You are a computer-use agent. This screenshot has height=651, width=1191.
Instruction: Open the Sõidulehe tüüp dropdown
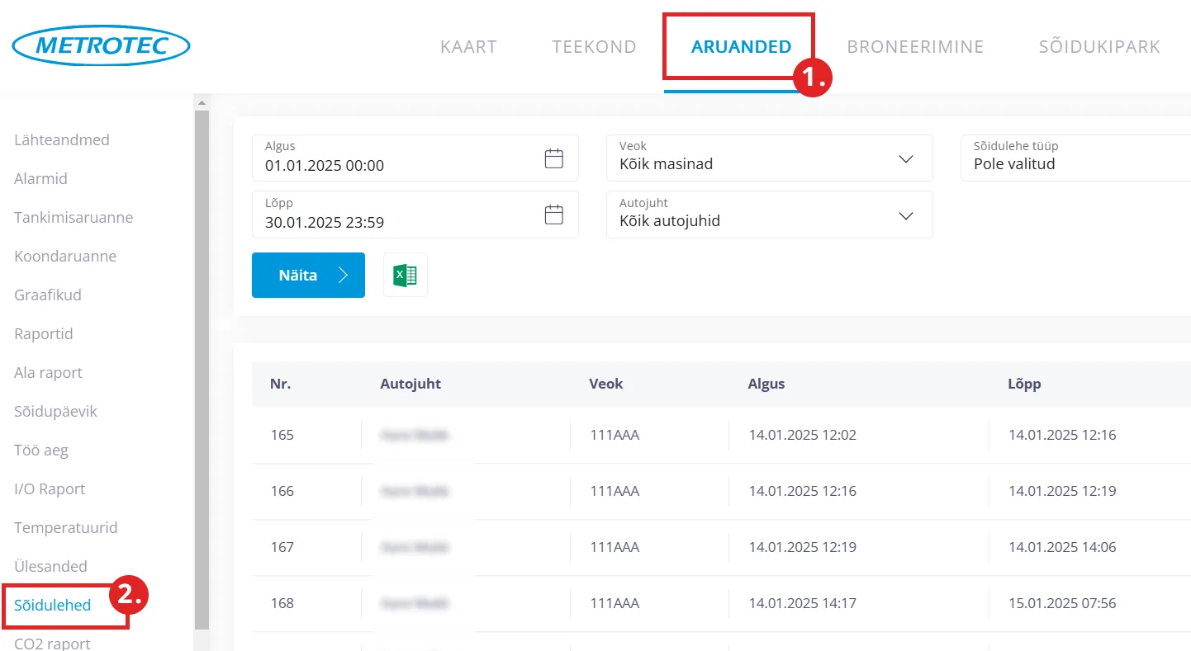tap(1074, 158)
